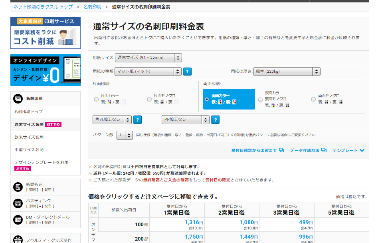Click the 1,080円 price for 100部
380x243 pixels.
249,223
